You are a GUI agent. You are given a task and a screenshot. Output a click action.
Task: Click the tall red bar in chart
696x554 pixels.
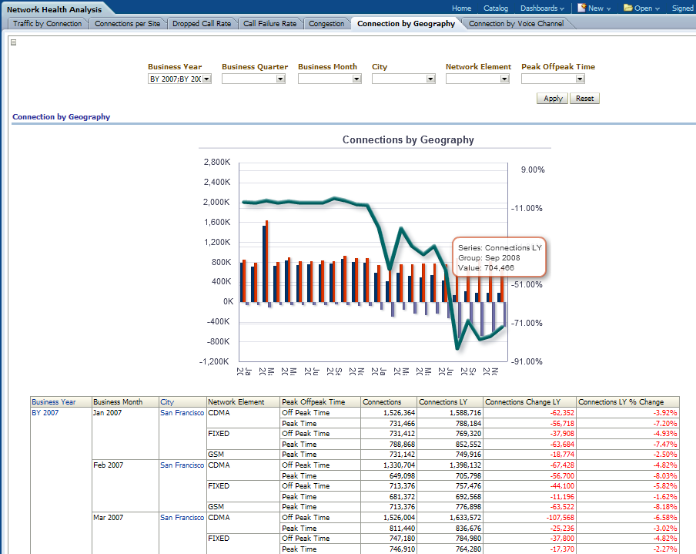coord(267,262)
